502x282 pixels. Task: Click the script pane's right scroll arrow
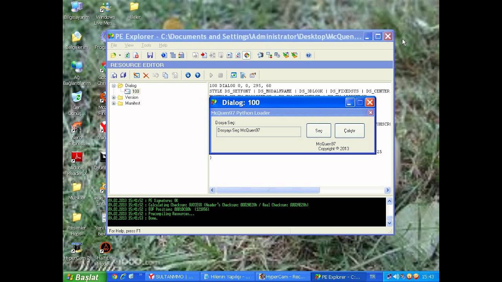[387, 190]
